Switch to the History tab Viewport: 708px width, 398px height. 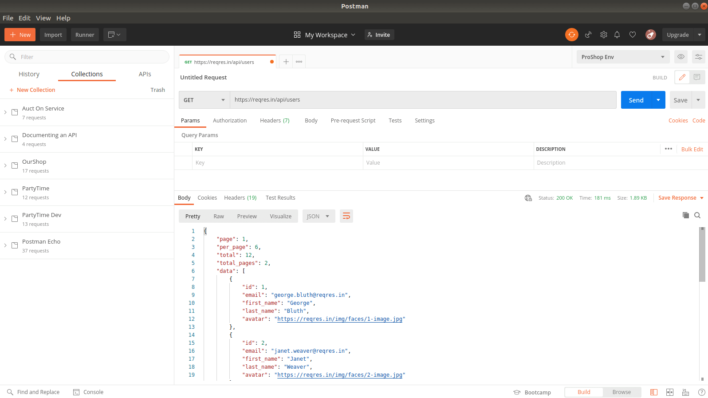(x=29, y=74)
